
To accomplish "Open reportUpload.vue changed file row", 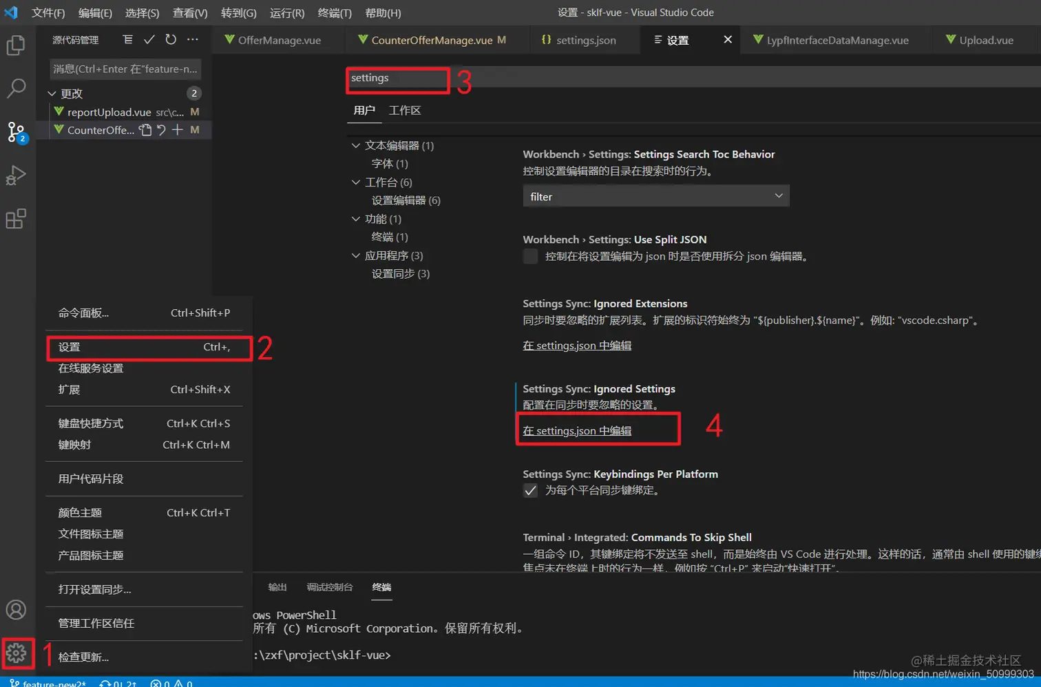I will [x=124, y=112].
